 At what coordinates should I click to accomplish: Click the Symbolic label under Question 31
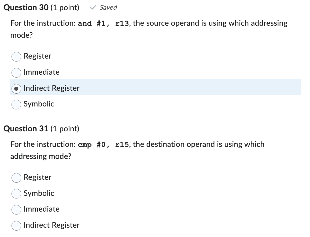tap(39, 193)
